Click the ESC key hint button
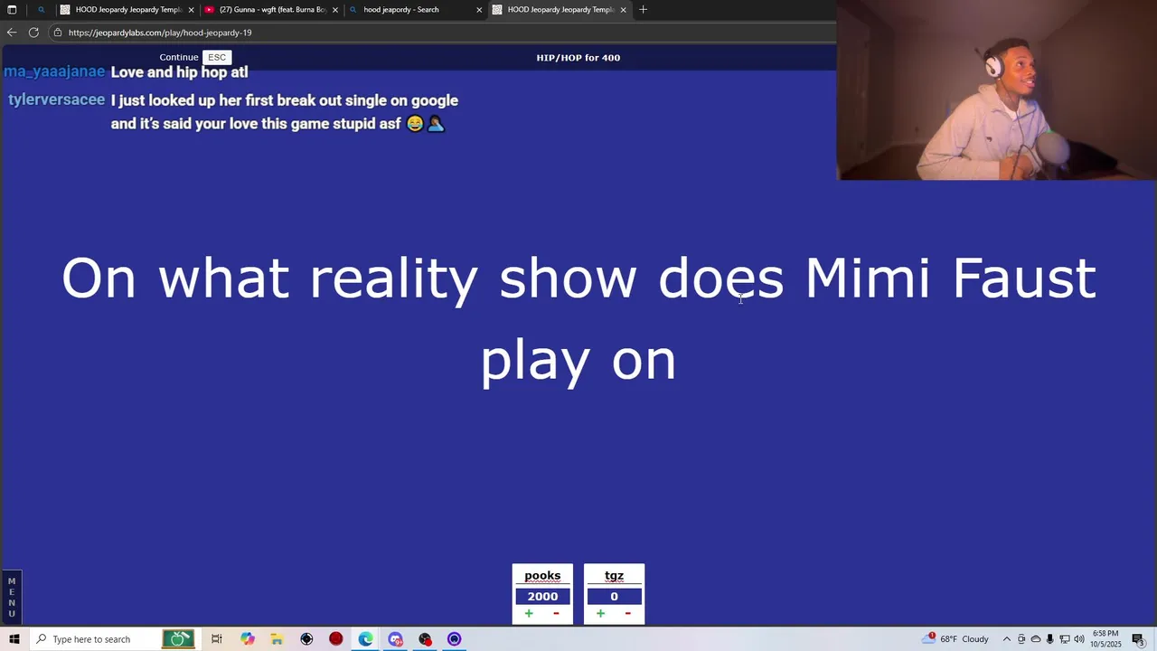Screen dimensions: 1157x651 [x=217, y=57]
